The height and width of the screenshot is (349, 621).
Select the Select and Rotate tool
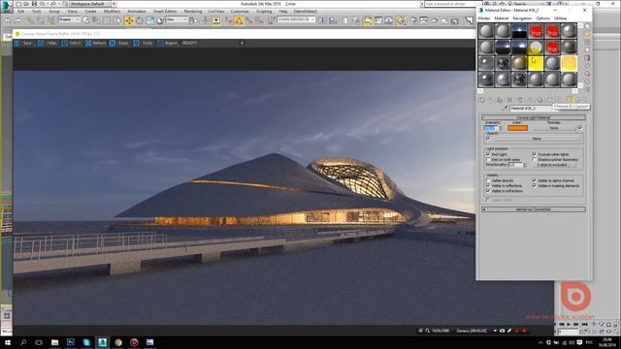pyautogui.click(x=140, y=20)
